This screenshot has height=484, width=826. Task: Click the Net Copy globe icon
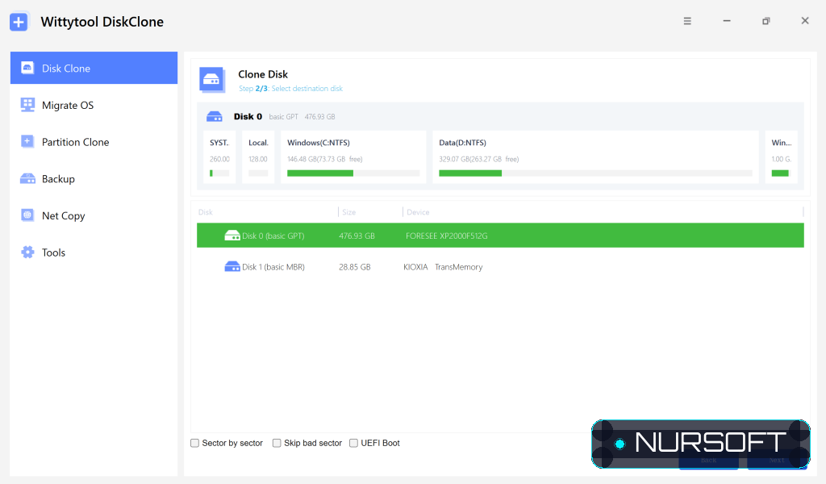click(27, 215)
